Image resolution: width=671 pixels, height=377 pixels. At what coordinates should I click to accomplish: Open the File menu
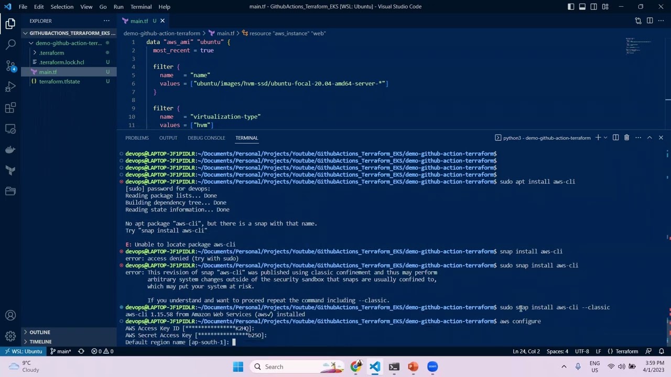click(x=23, y=7)
